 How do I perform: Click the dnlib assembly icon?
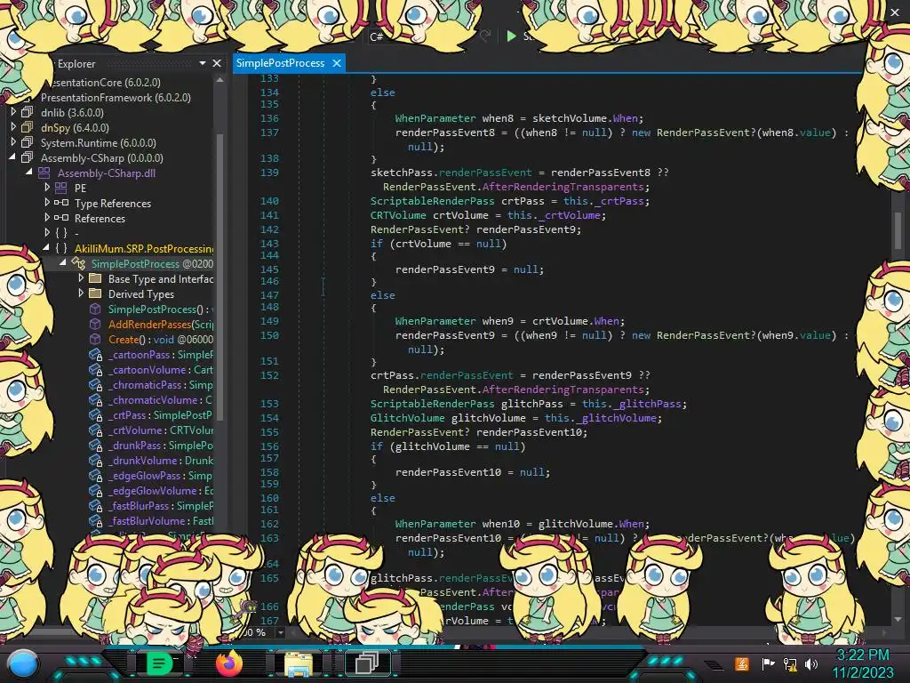(x=28, y=111)
